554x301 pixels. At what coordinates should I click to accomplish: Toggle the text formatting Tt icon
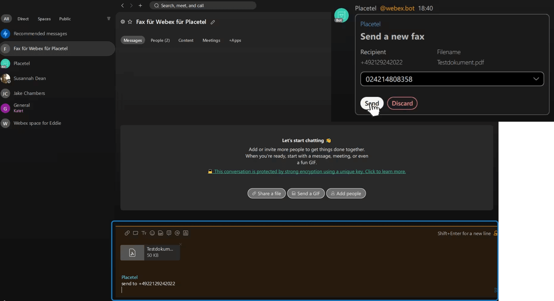(144, 233)
